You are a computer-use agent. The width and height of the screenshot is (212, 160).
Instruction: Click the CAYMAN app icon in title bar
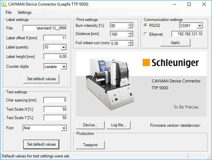tap(4, 4)
